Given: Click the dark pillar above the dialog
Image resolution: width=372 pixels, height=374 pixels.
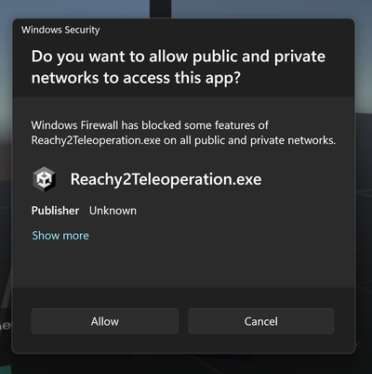Looking at the screenshot, I should pos(160,8).
